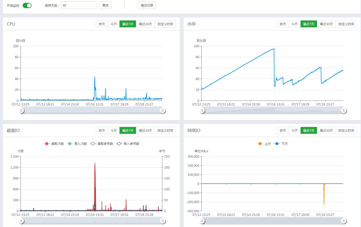Viewport: 361px width, 227px height.
Task: Toggle 读取次数 legend series
Action: coord(54,144)
